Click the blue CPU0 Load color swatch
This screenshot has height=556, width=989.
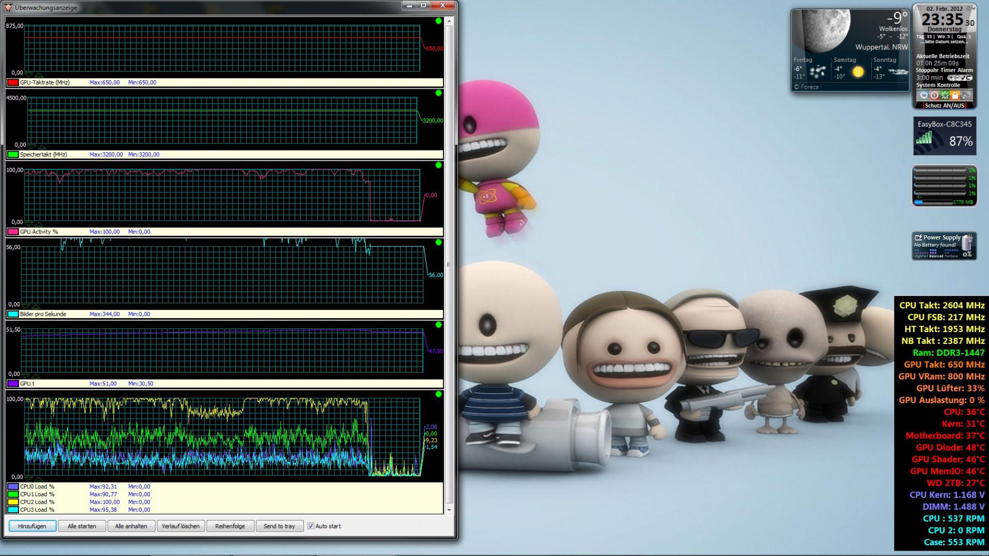pyautogui.click(x=13, y=487)
